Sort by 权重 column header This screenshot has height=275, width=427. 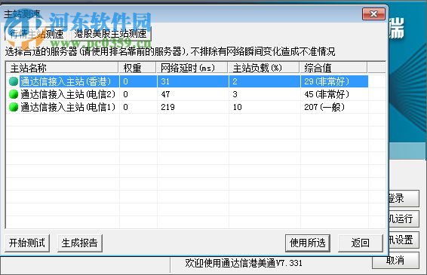point(137,68)
